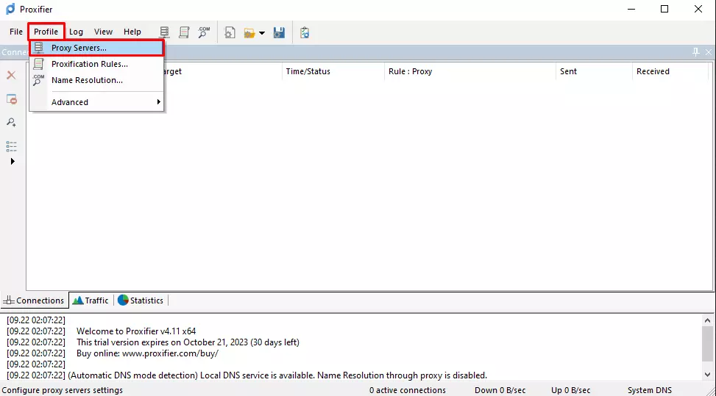Click the Proxification Rules toolbar icon
The width and height of the screenshot is (716, 396).
184,32
